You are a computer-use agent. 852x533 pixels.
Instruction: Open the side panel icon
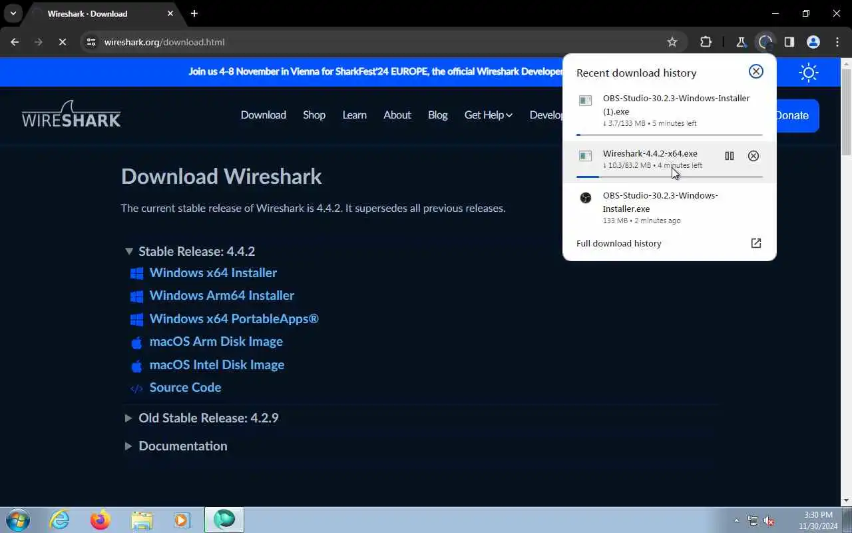point(789,42)
